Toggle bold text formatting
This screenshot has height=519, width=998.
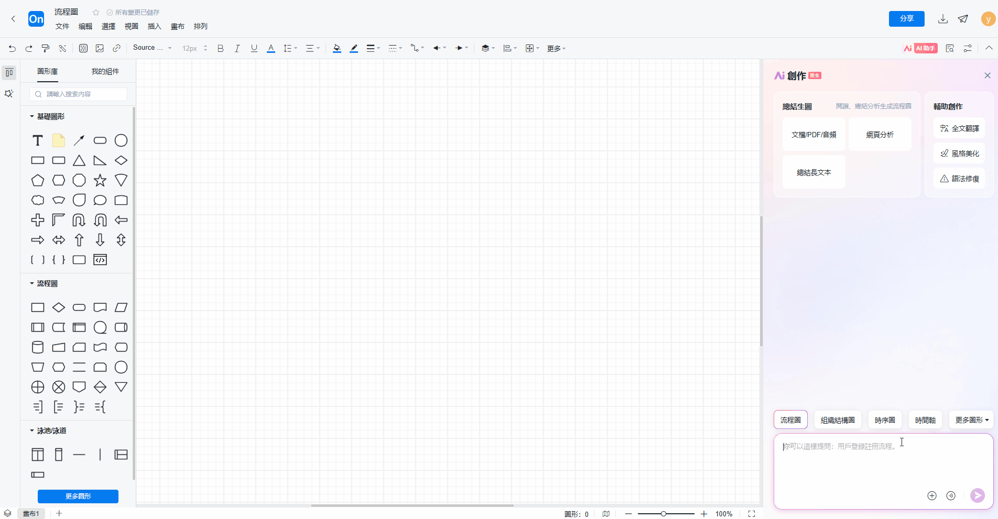pos(220,48)
